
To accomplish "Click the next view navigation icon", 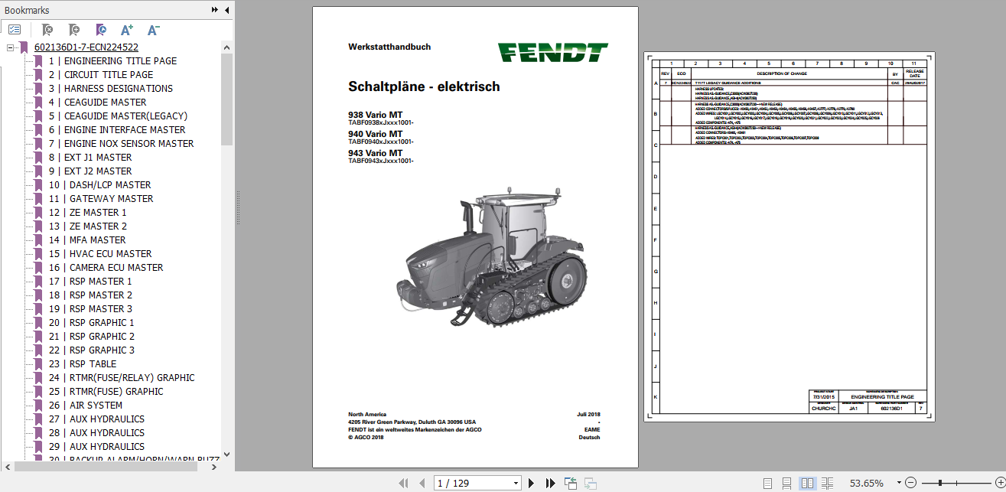I will 591,483.
